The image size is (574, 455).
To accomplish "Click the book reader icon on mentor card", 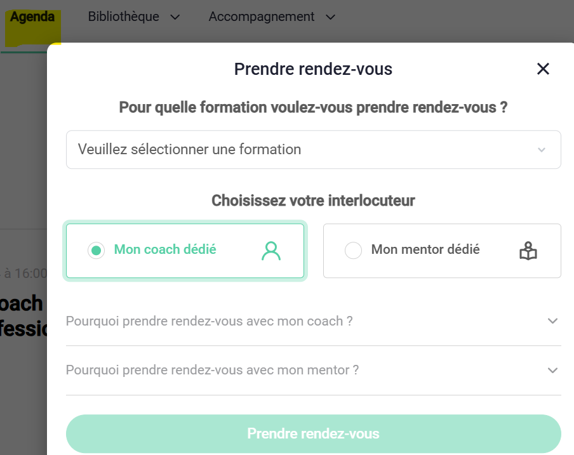I will click(x=528, y=251).
